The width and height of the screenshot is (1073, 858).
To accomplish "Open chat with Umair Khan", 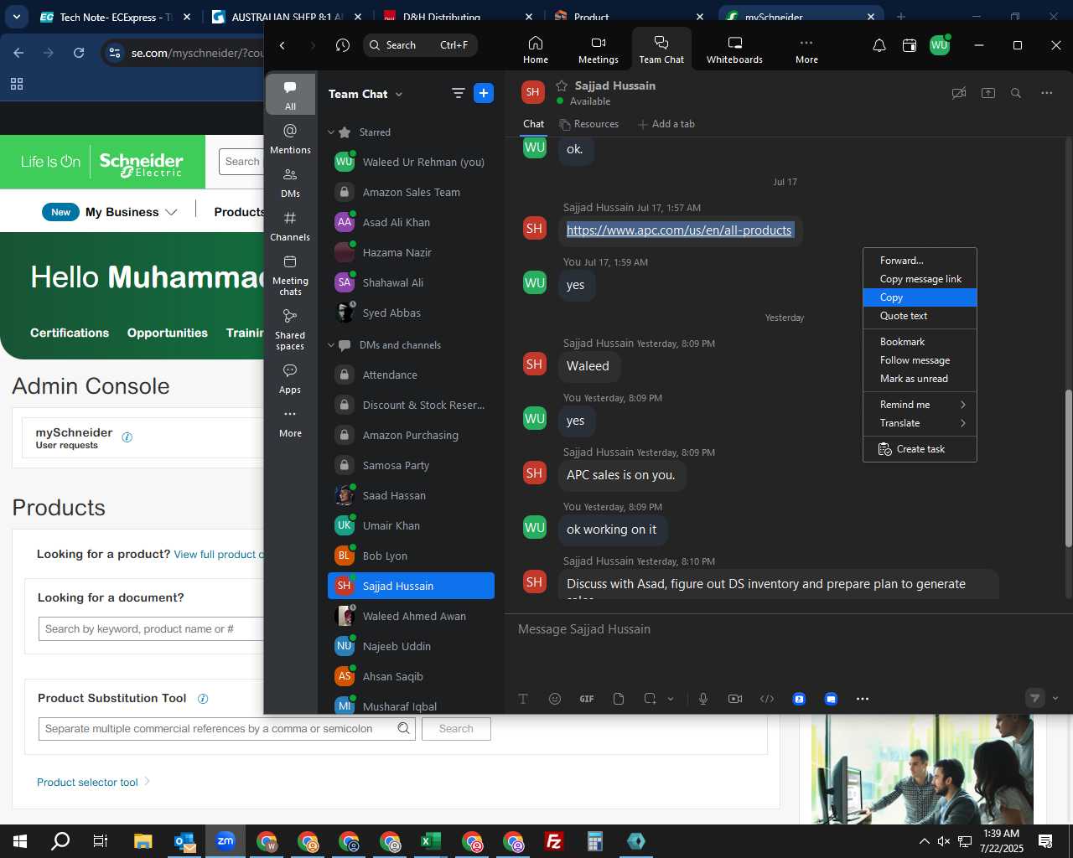I will coord(411,525).
